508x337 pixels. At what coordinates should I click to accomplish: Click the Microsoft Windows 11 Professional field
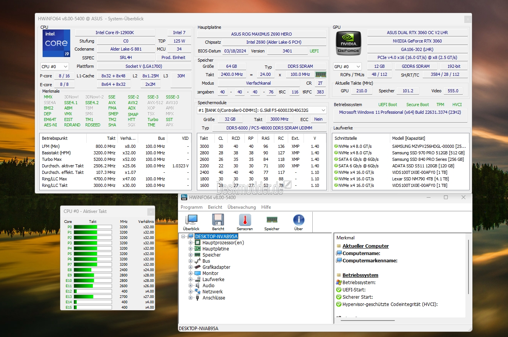[x=400, y=115]
